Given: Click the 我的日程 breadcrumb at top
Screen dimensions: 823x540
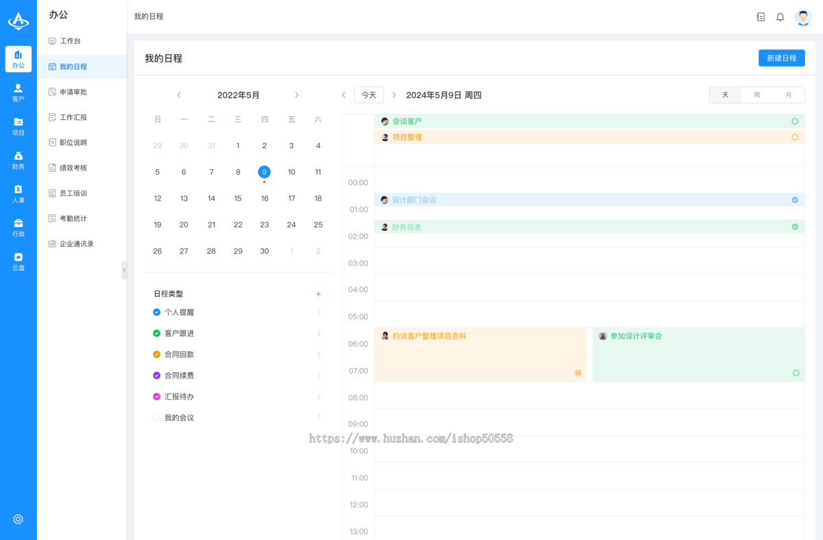Looking at the screenshot, I should pos(149,16).
